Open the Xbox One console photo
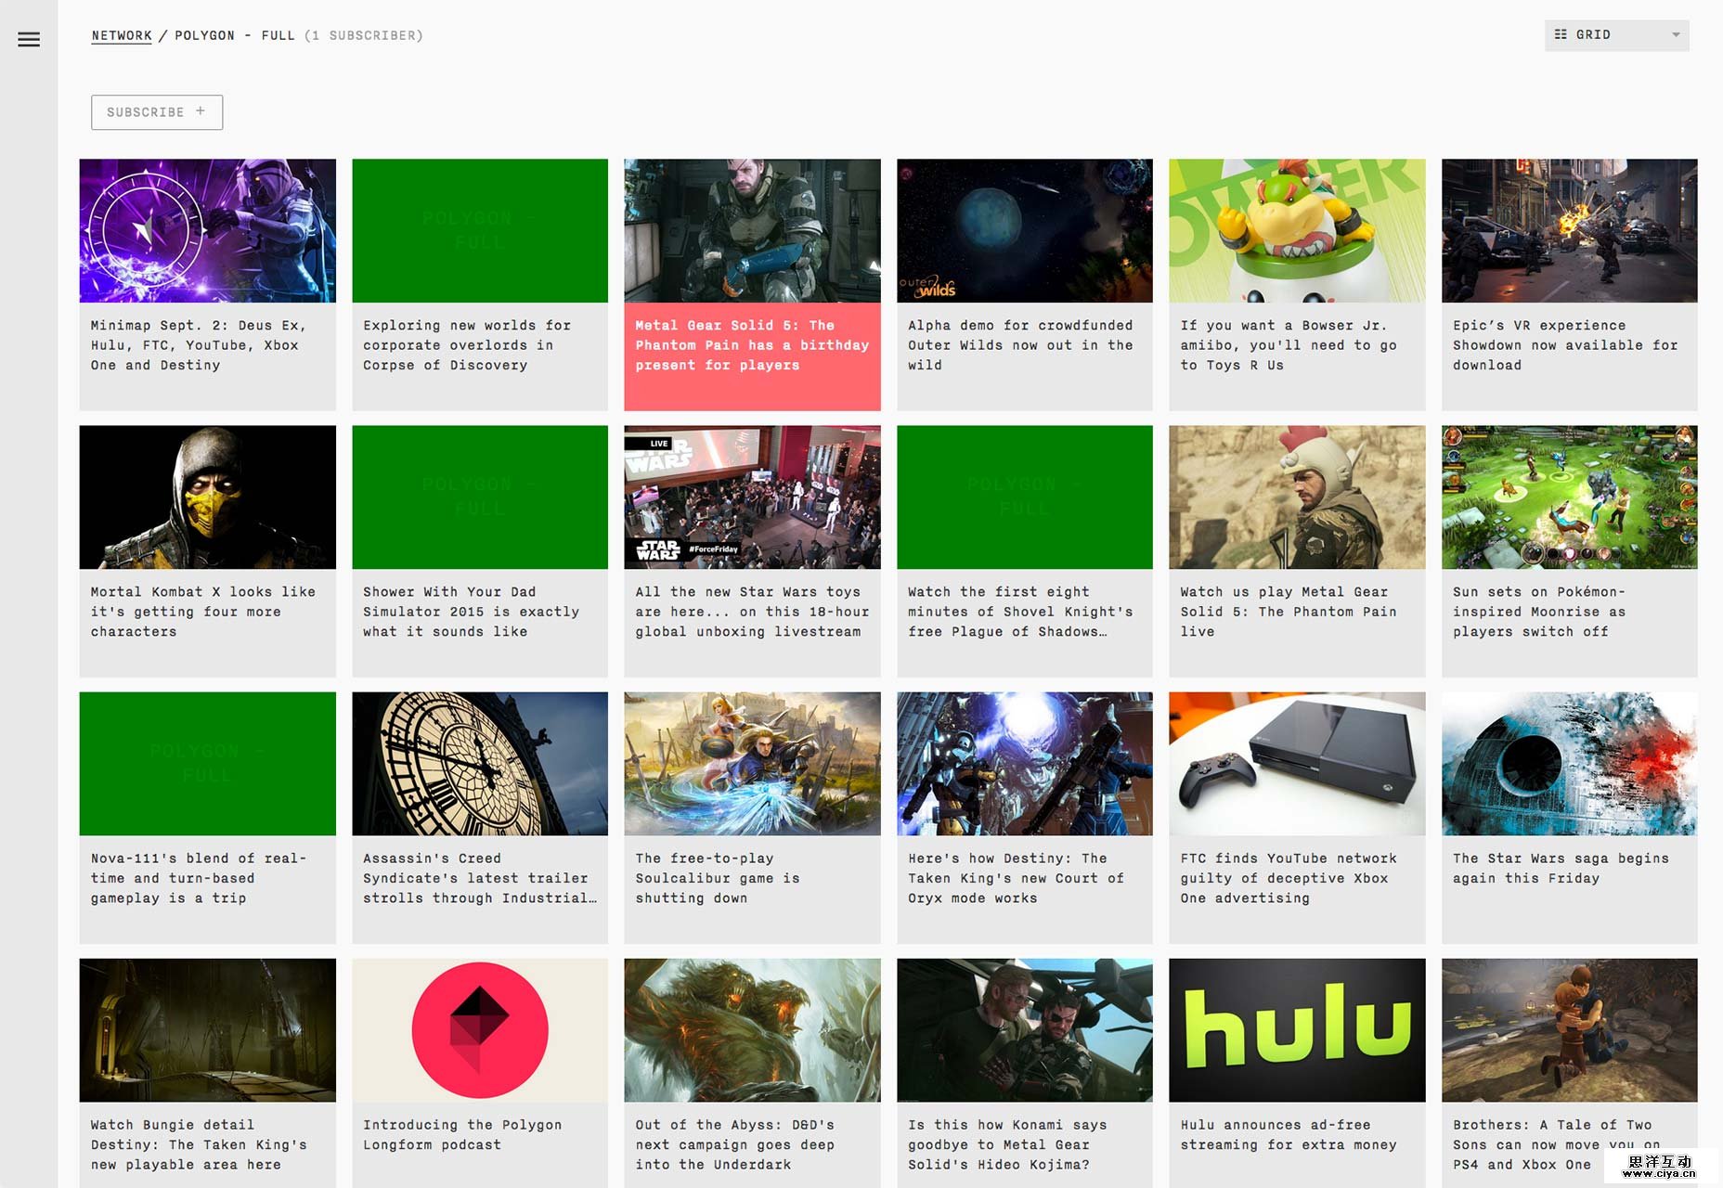Viewport: 1723px width, 1188px height. click(x=1296, y=763)
